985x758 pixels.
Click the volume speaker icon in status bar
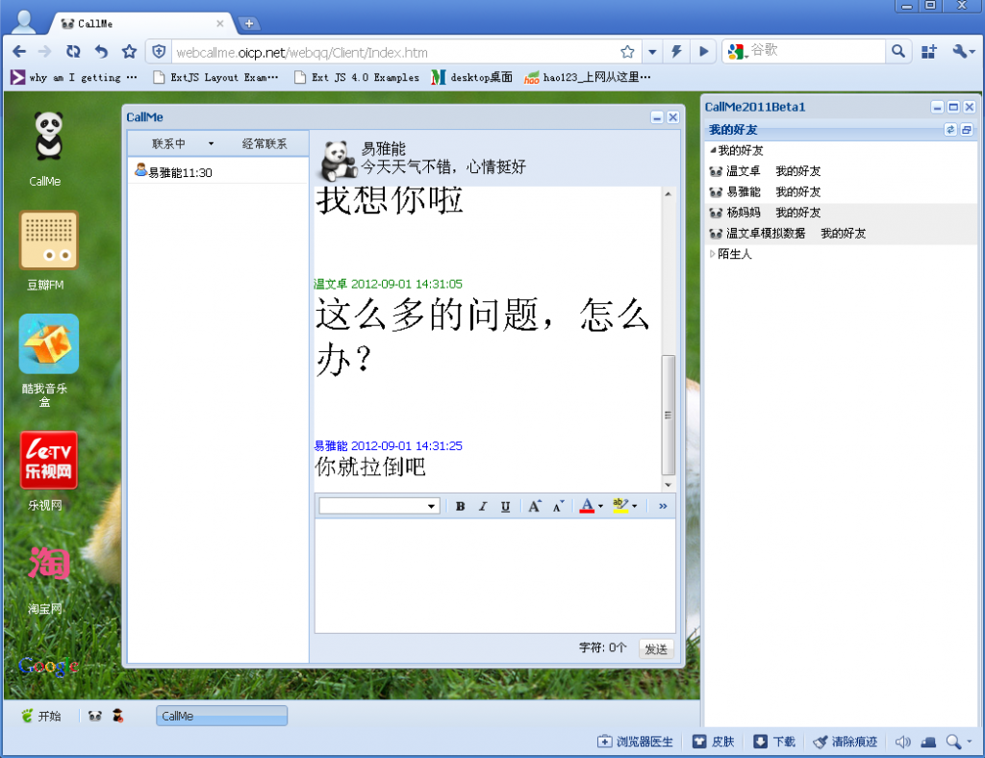pos(902,742)
